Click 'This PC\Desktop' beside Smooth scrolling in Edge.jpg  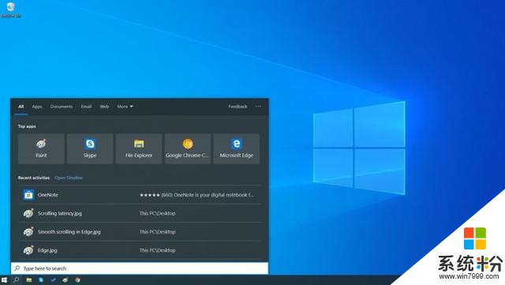click(x=158, y=231)
